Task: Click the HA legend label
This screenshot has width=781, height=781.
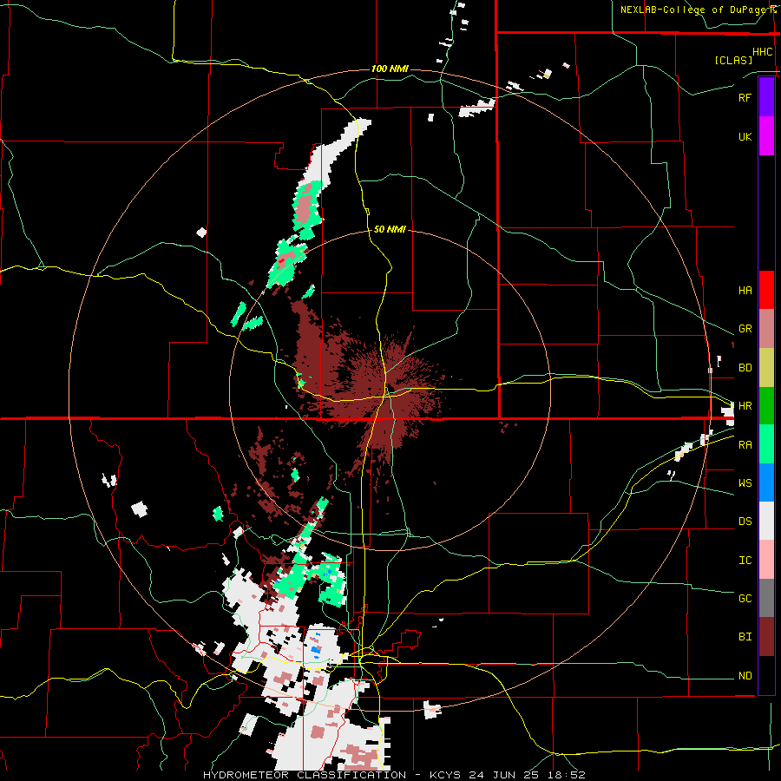Action: pyautogui.click(x=745, y=291)
